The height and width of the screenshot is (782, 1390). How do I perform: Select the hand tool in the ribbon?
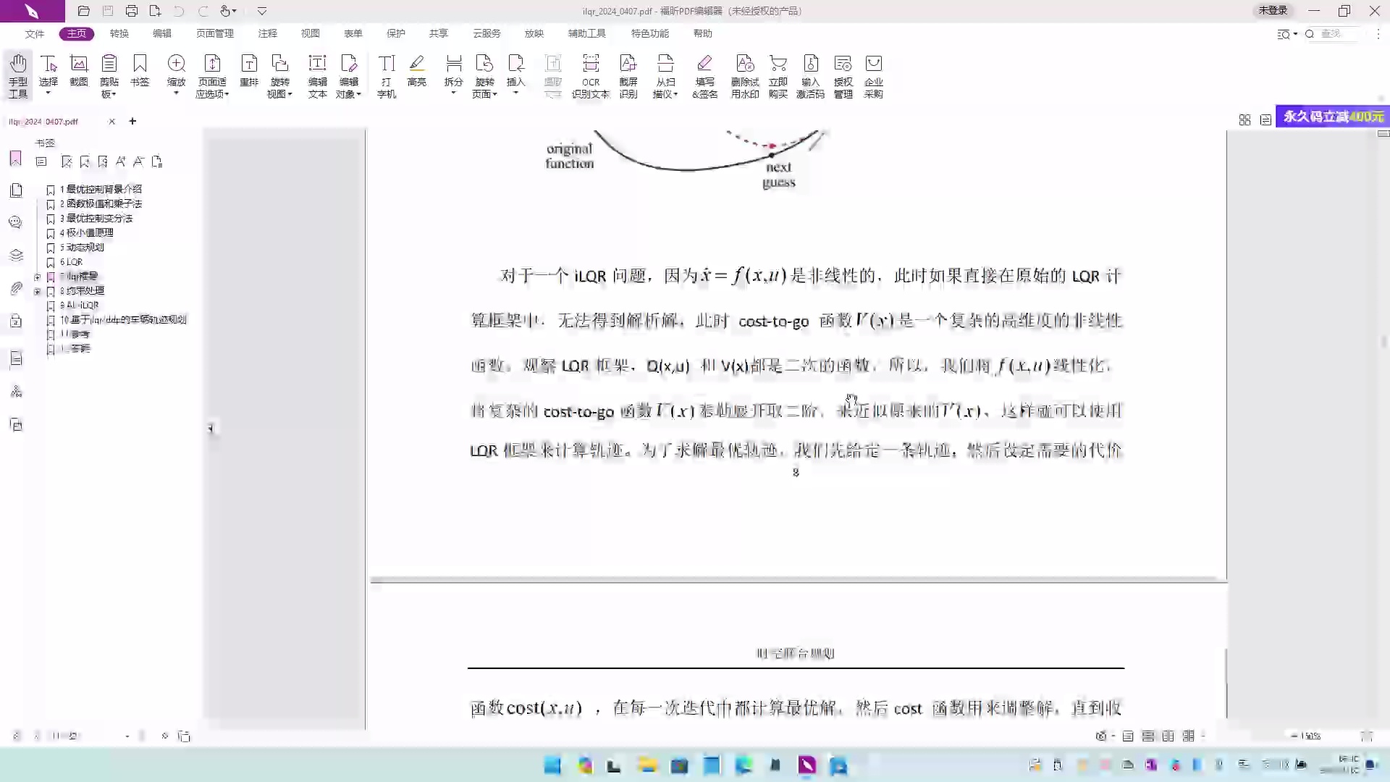18,75
